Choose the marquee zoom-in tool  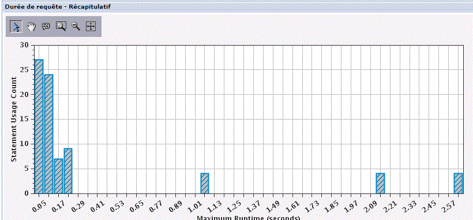click(61, 27)
